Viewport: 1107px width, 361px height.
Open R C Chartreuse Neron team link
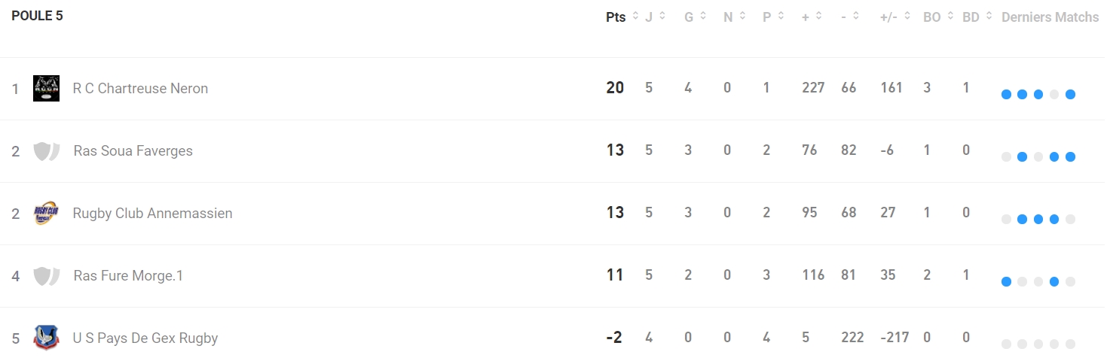[140, 88]
